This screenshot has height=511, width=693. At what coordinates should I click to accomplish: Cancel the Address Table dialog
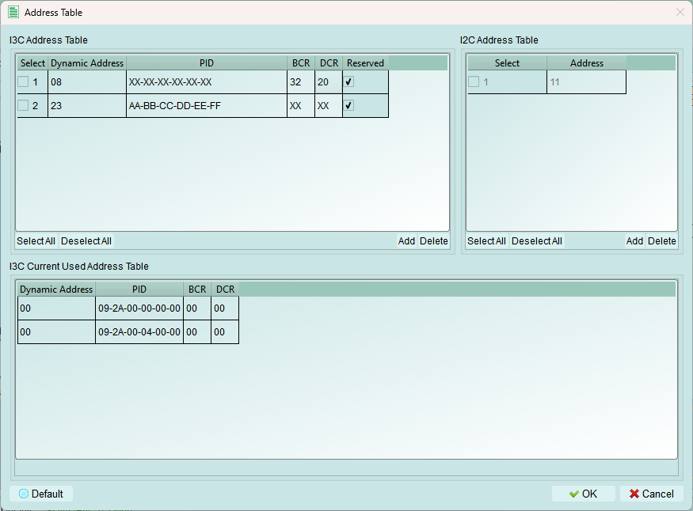[651, 494]
